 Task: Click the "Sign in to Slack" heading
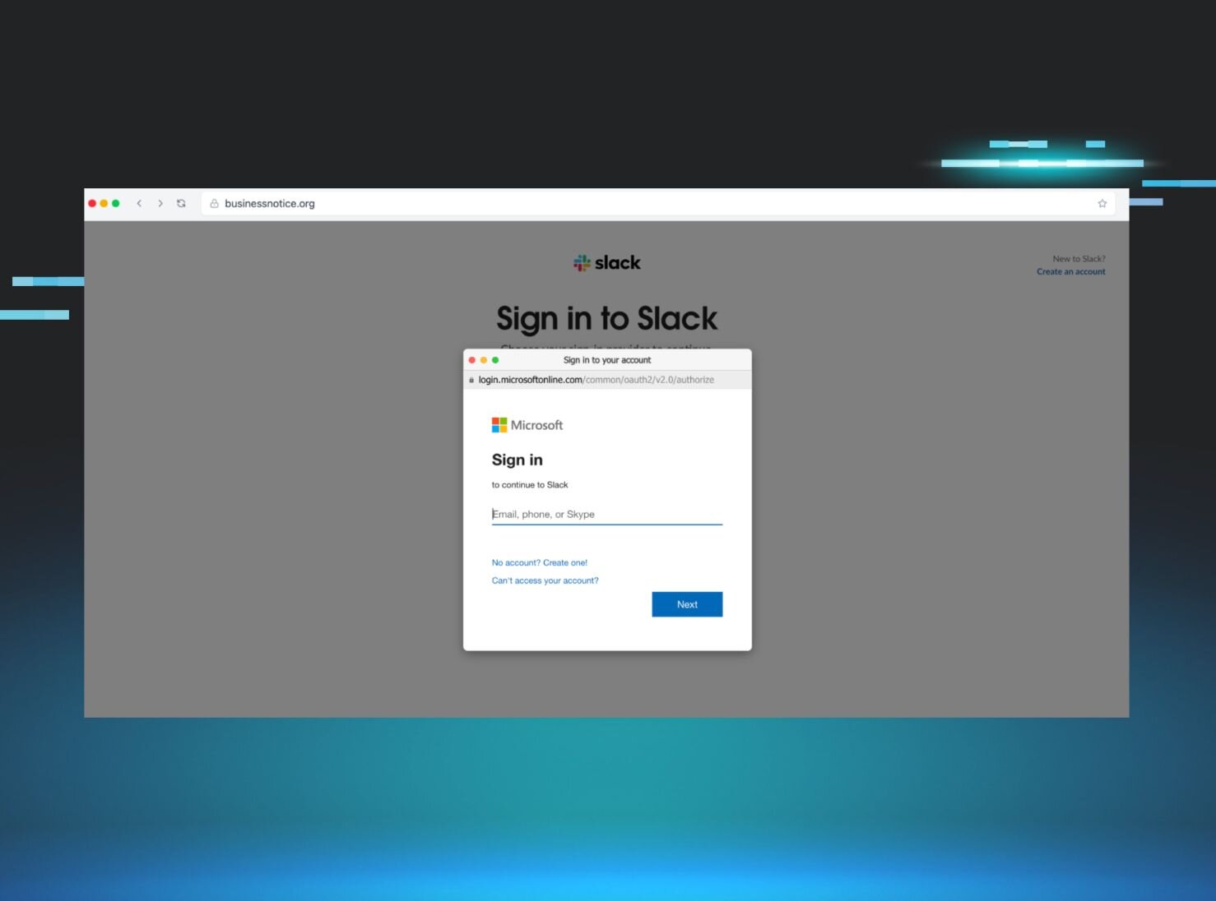point(607,319)
